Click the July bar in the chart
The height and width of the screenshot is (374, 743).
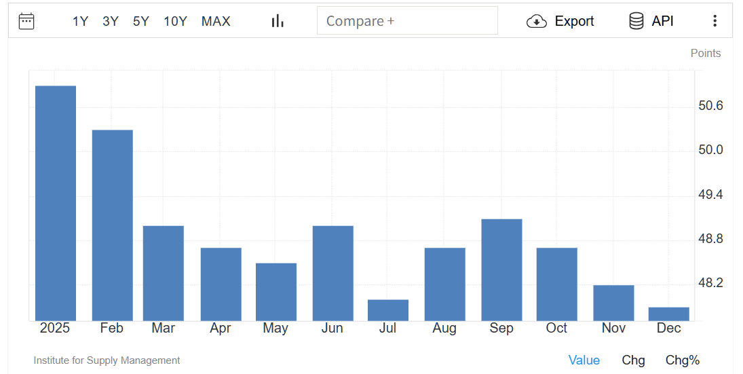click(x=388, y=310)
